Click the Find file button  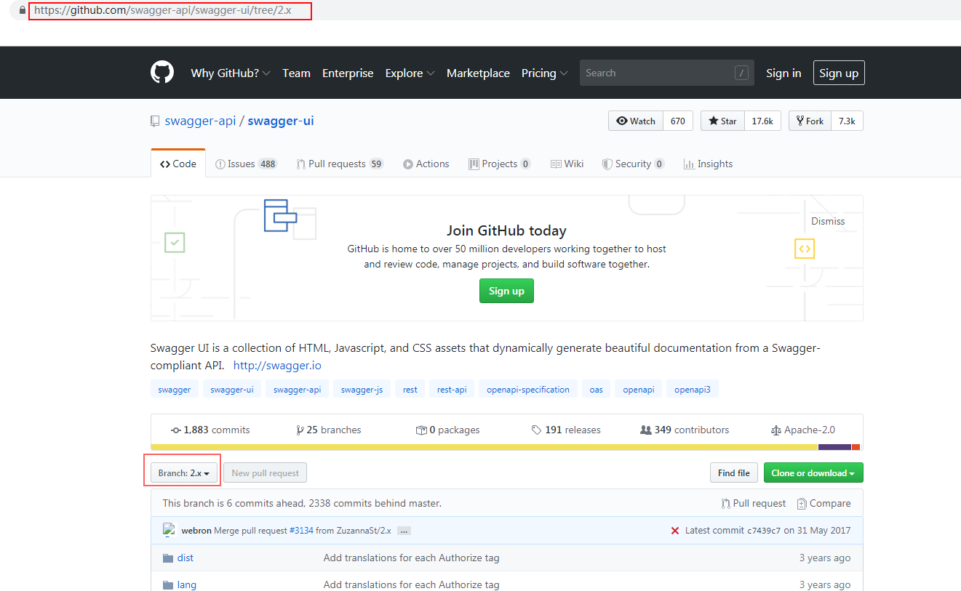tap(734, 473)
